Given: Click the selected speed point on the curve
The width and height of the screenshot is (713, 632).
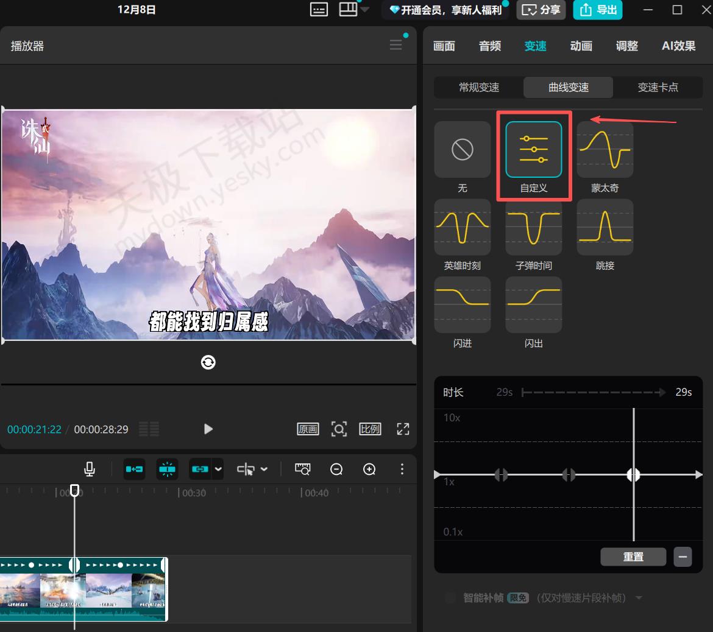Looking at the screenshot, I should pyautogui.click(x=633, y=474).
